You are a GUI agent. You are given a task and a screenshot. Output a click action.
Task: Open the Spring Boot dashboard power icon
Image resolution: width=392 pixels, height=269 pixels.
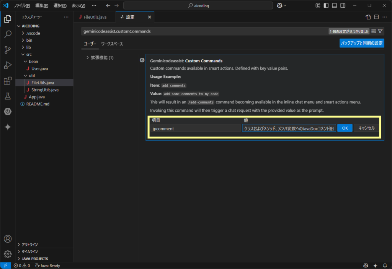[x=8, y=111]
